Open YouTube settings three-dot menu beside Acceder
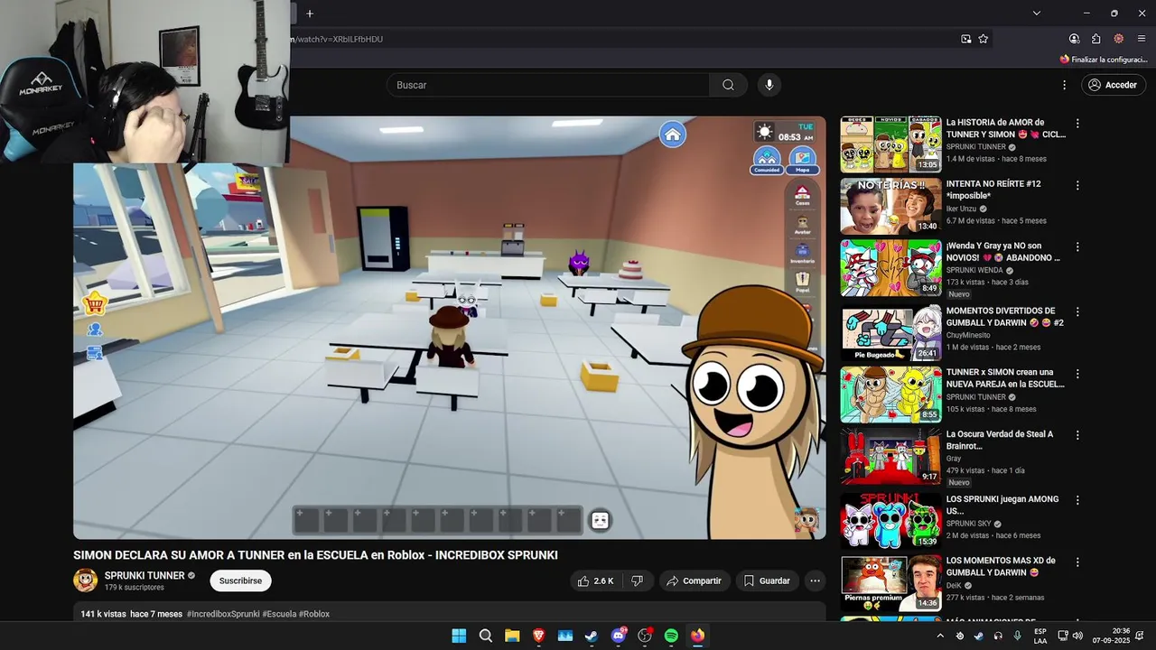The height and width of the screenshot is (650, 1156). pos(1064,85)
